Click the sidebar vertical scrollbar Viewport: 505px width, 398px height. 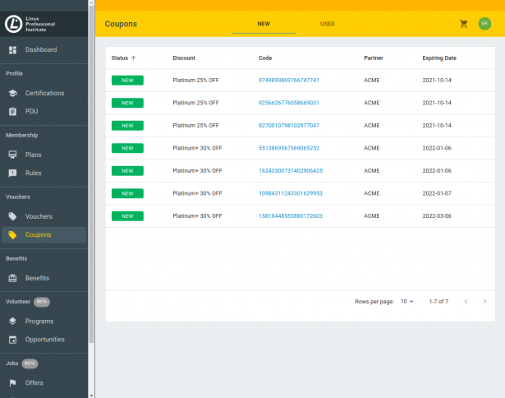tap(92, 164)
